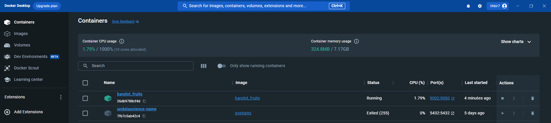The width and height of the screenshot is (551, 123).
Task: Click the barplot_fruits container cube icon
Action: [x=108, y=98]
